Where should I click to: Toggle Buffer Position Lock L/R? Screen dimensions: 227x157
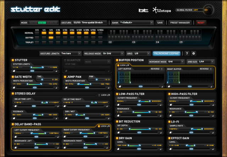click(x=118, y=65)
